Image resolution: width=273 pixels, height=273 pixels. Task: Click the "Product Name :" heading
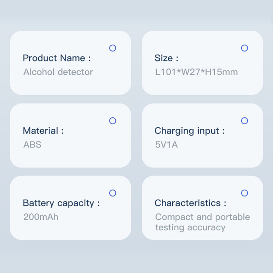point(57,58)
